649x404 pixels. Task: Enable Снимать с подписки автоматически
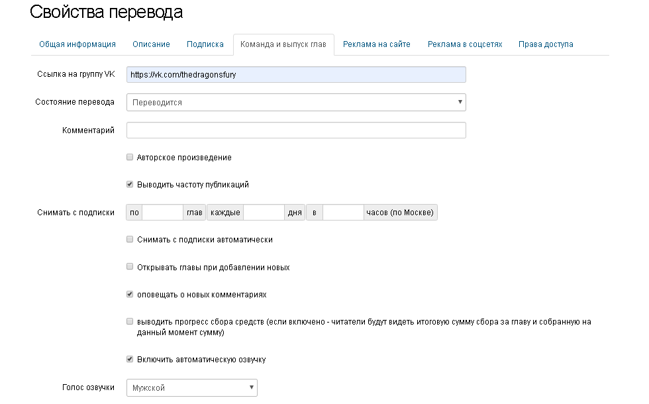point(130,240)
